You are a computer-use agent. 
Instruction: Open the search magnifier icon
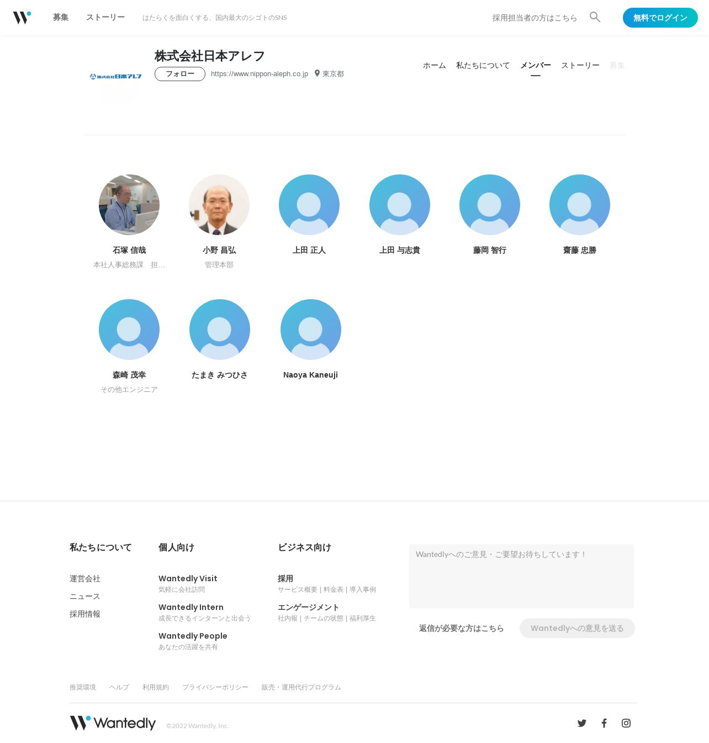pos(595,17)
